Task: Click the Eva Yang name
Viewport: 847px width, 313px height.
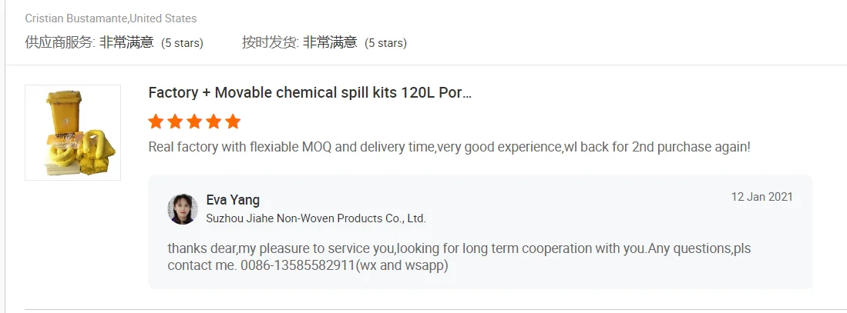Action: click(233, 200)
